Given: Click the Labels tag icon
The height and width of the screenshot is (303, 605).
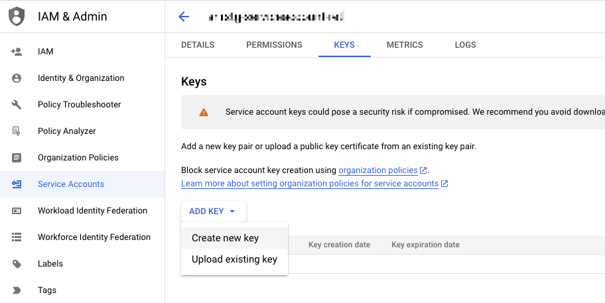Looking at the screenshot, I should [x=17, y=264].
